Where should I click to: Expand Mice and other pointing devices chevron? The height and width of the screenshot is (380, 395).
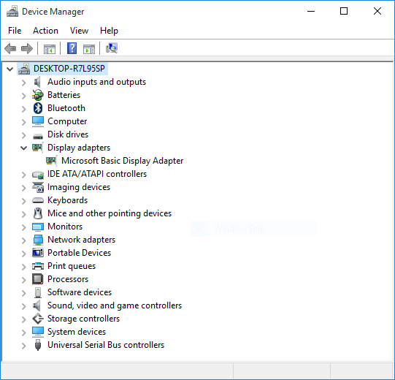(x=24, y=214)
